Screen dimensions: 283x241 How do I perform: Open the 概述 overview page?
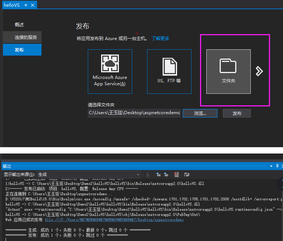[19, 25]
